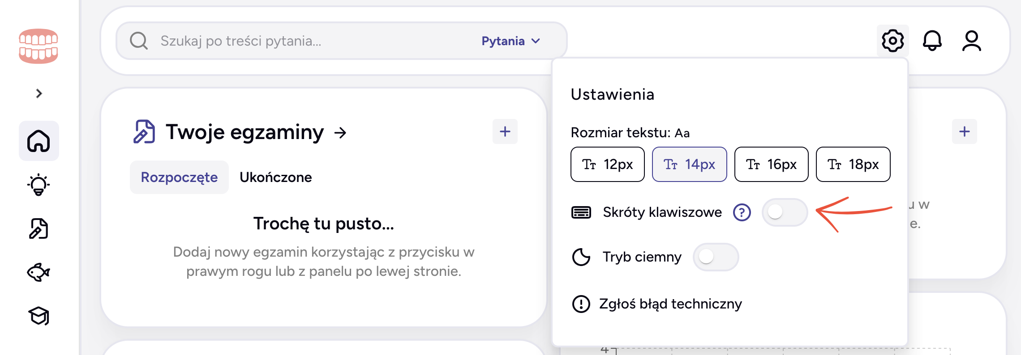Add new exam with plus button
1021x355 pixels.
tap(505, 131)
